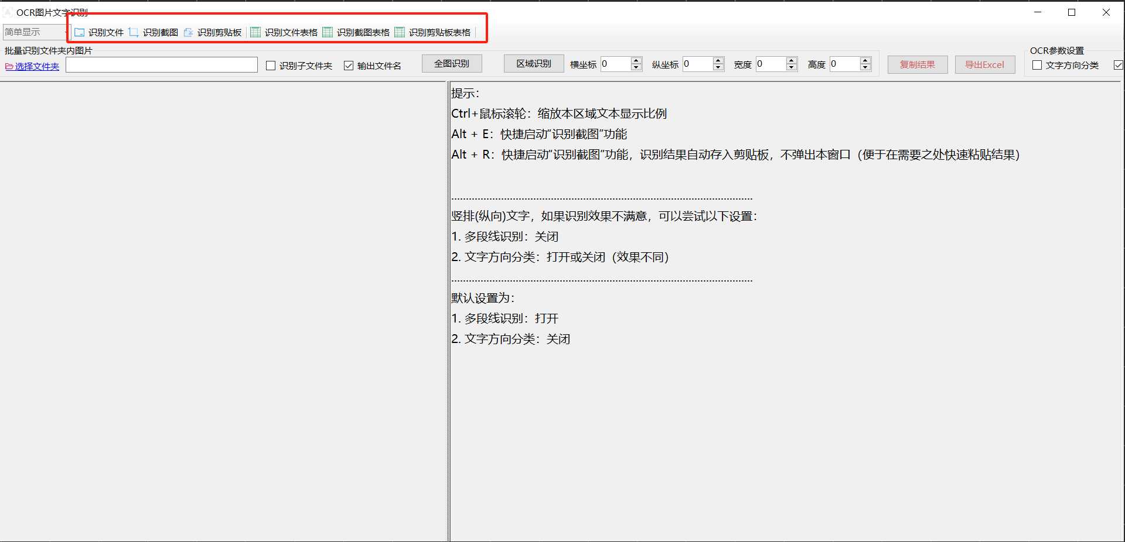
Task: Click the 导出Excel button
Action: (x=985, y=64)
